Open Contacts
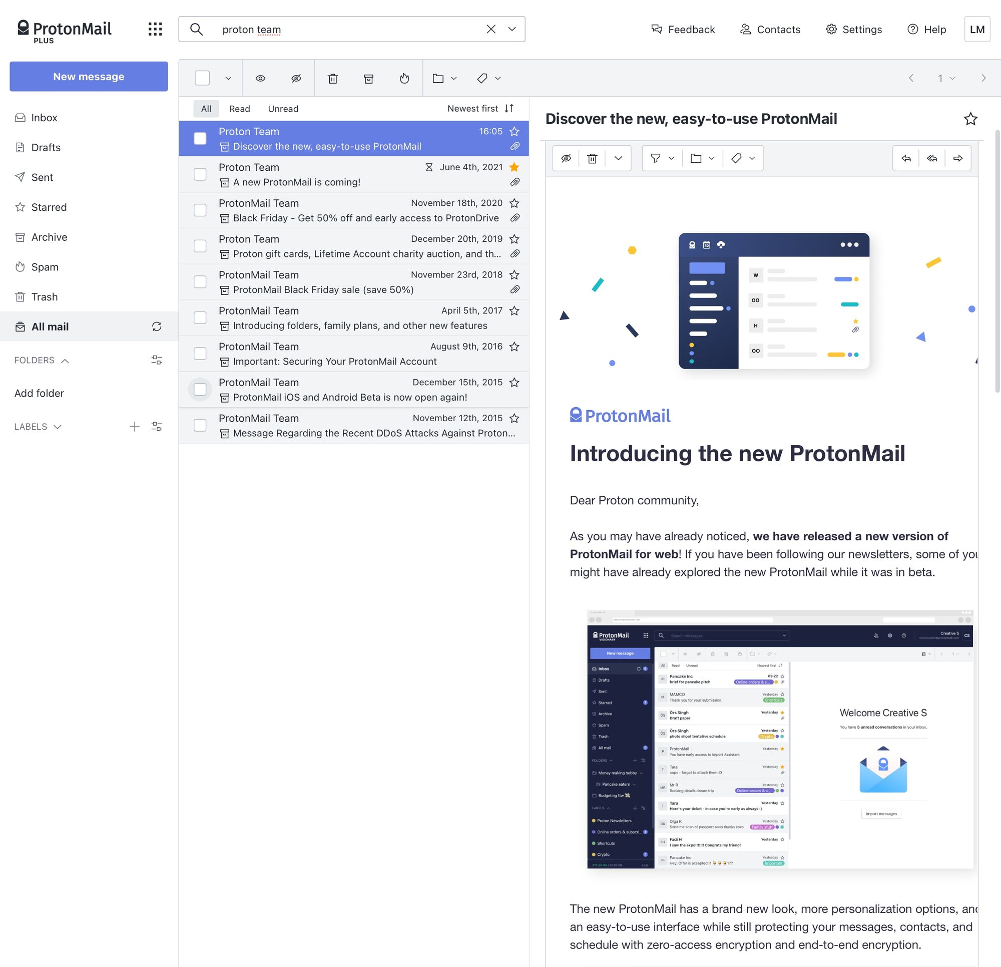 coord(770,29)
